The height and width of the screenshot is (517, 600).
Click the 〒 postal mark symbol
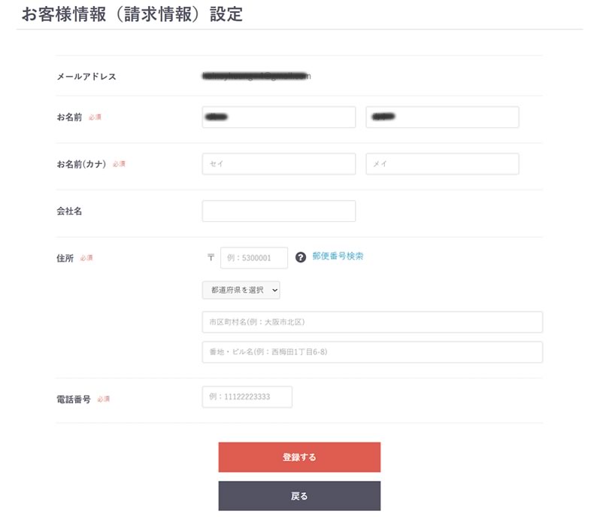[211, 257]
